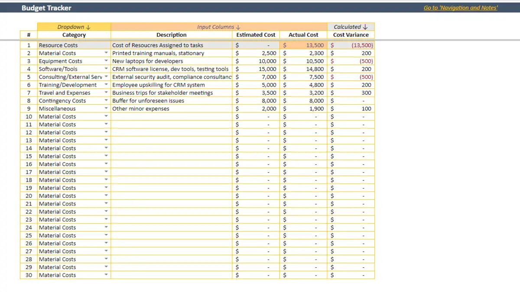Select actual cost 10,500 cell
Viewport: 520px width, 292px height.
[x=303, y=61]
